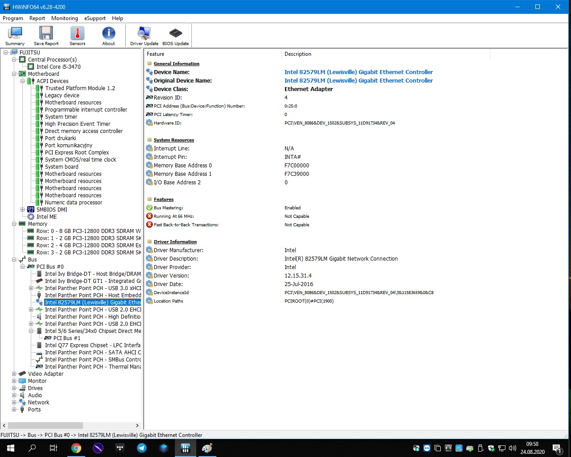This screenshot has width=571, height=457.
Task: Click the Save Report floppy icon
Action: pos(46,36)
